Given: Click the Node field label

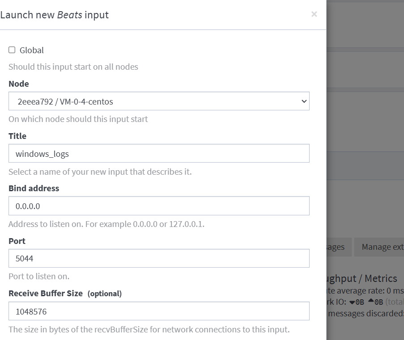Looking at the screenshot, I should (x=19, y=84).
